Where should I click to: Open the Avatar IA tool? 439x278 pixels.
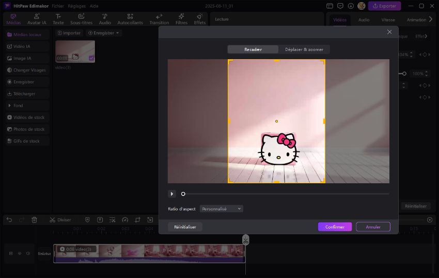click(x=37, y=19)
